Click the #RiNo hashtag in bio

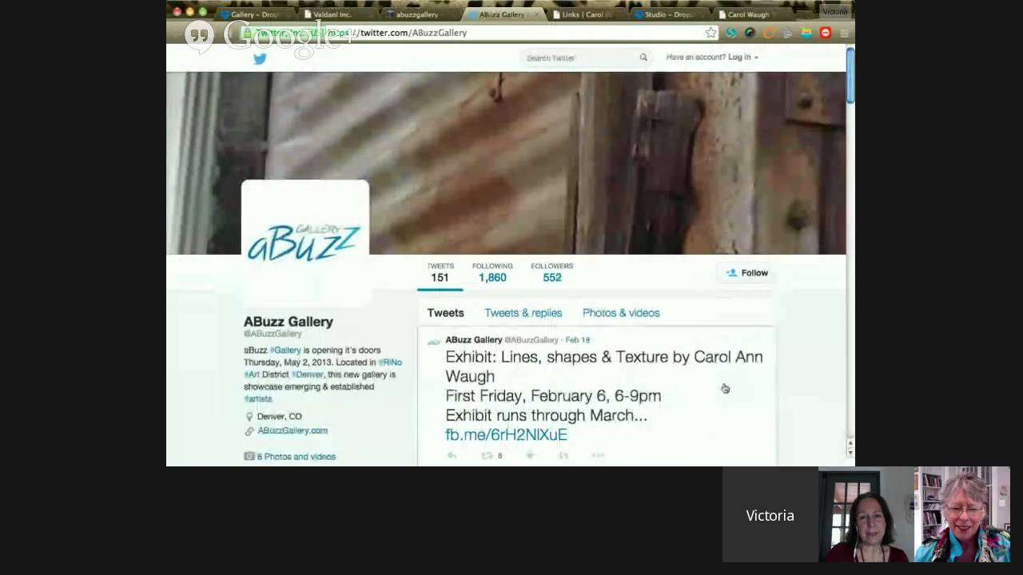click(390, 363)
